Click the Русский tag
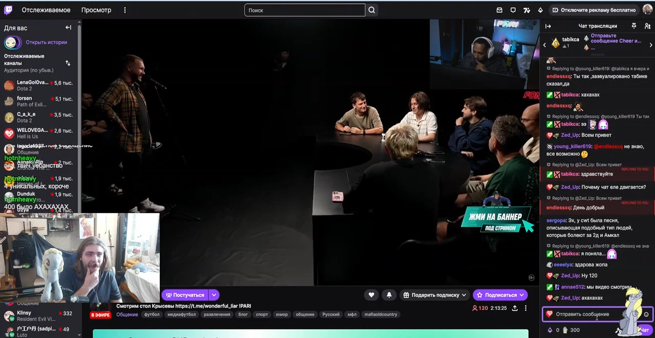 coord(331,314)
